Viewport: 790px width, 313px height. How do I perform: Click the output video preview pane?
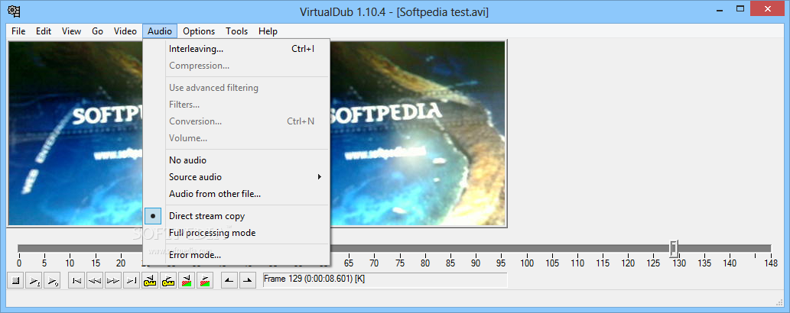pyautogui.click(x=418, y=134)
